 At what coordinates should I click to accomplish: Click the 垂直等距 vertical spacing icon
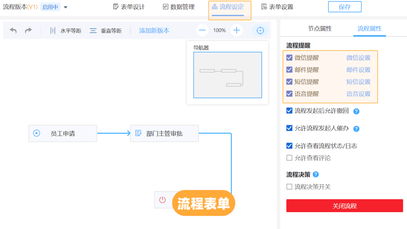(93, 31)
